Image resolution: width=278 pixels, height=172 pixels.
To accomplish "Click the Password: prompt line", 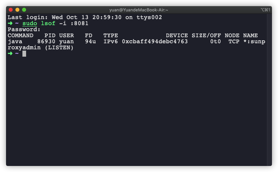I will click(24, 29).
